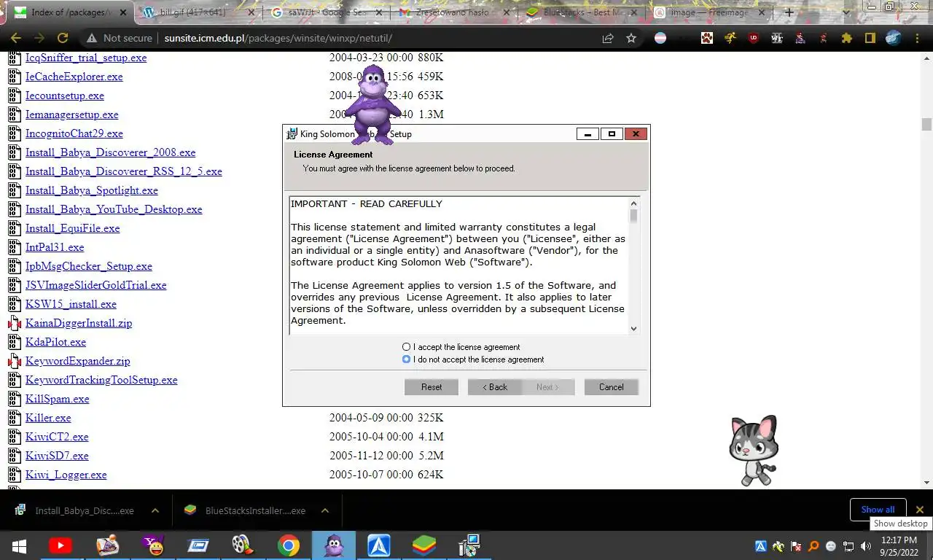This screenshot has height=560, width=933.
Task: Switch to Google Chrome on the taskbar
Action: (289, 545)
